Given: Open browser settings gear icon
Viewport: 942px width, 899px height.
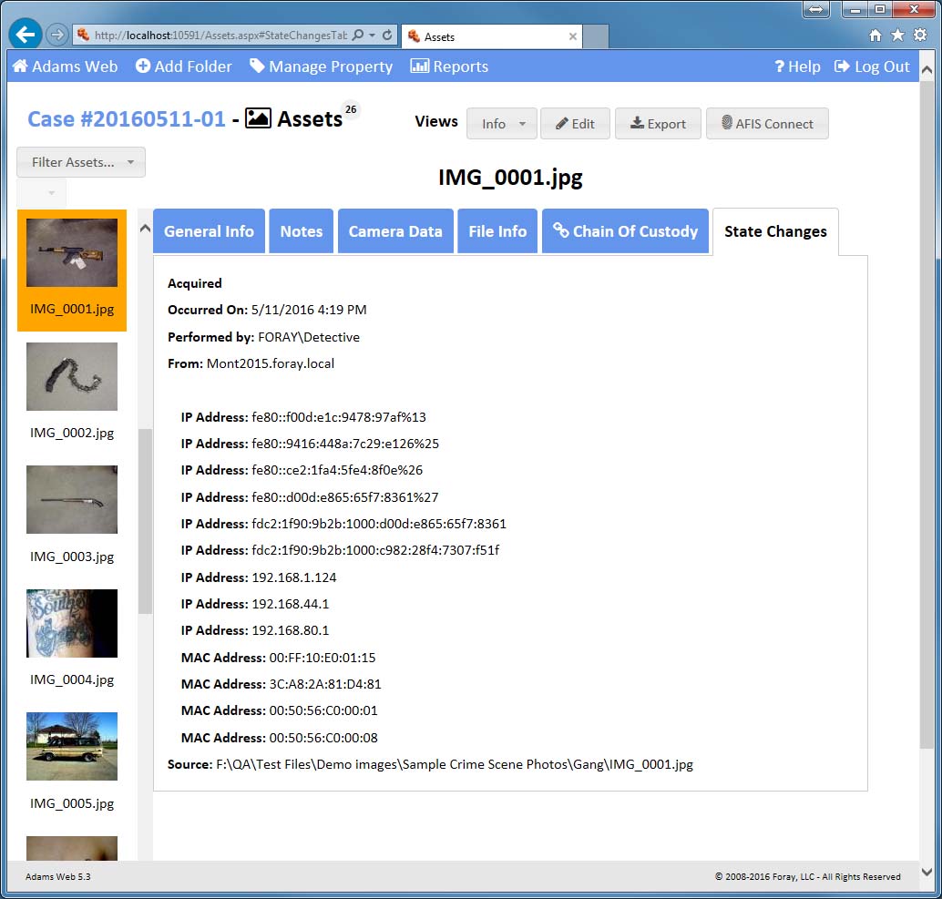Looking at the screenshot, I should (920, 36).
